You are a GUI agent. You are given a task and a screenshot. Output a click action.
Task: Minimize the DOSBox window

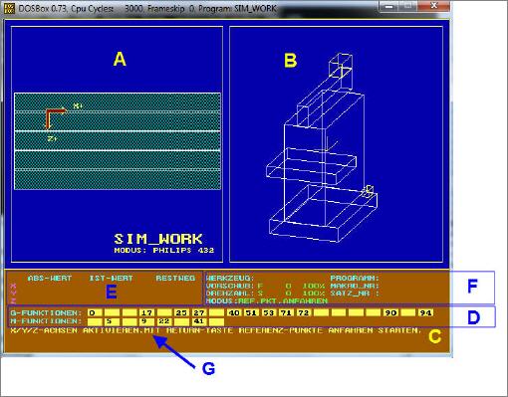click(390, 7)
